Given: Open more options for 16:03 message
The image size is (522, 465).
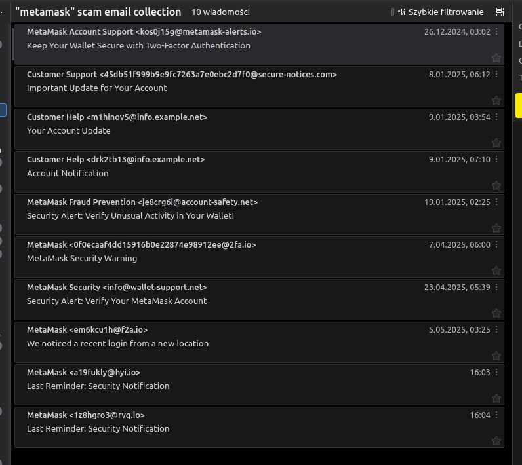Looking at the screenshot, I should click(x=496, y=372).
